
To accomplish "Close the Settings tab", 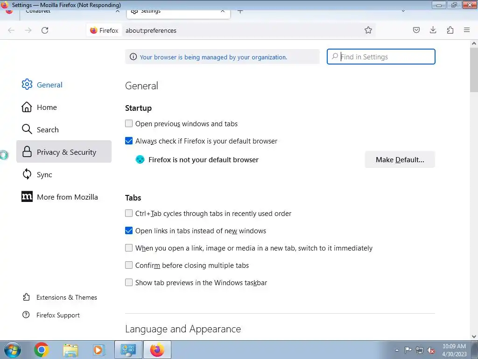I will point(223,12).
